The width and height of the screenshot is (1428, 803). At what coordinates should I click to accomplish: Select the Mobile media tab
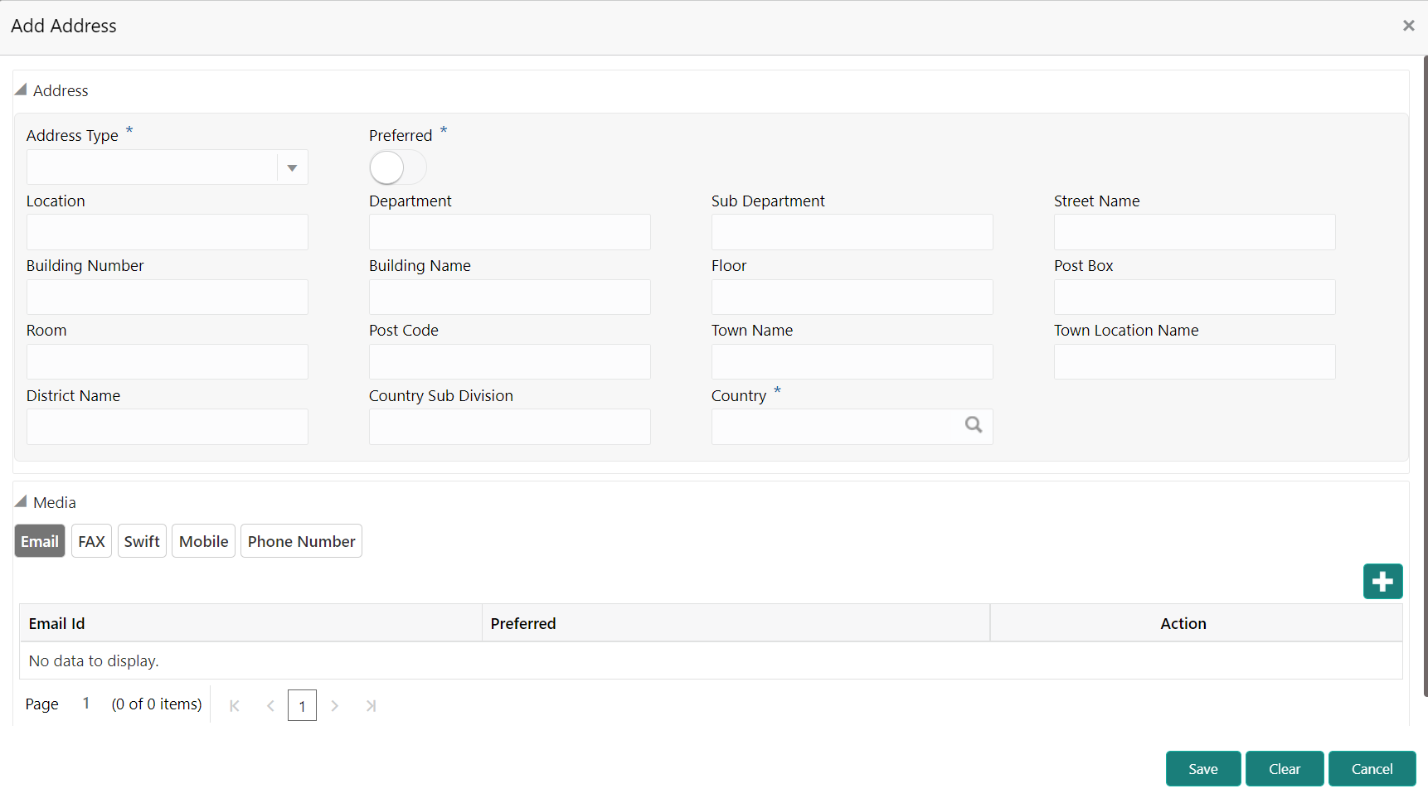click(203, 541)
